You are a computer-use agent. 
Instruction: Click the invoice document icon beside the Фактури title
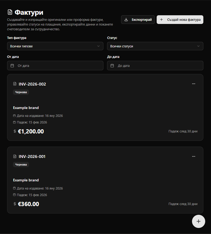click(10, 12)
